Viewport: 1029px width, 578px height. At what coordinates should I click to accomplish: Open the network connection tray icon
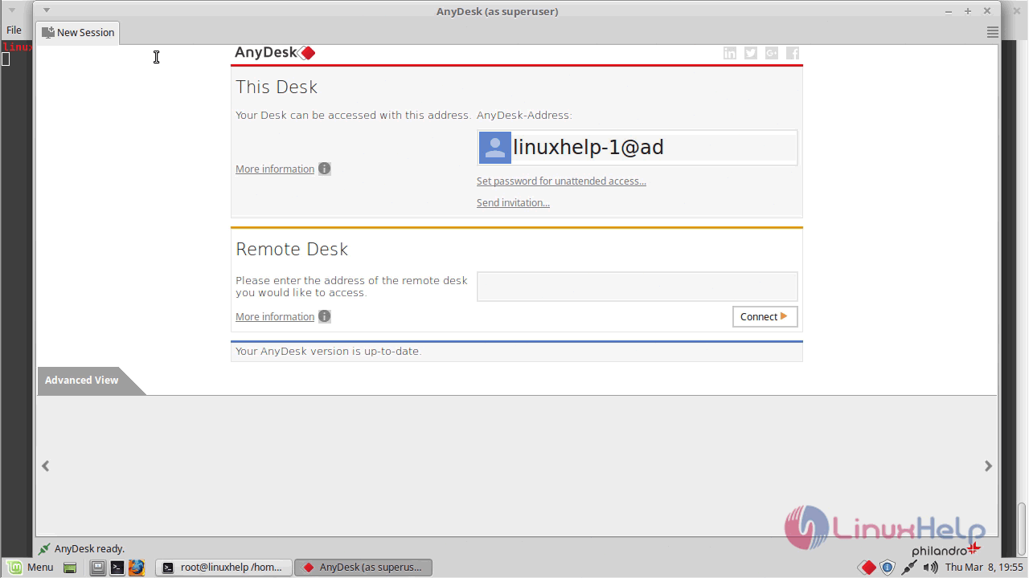909,568
